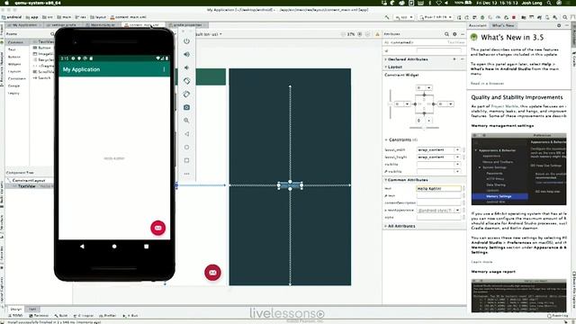Open top margin dropdown in constraint widget
The width and height of the screenshot is (576, 324).
click(x=428, y=88)
